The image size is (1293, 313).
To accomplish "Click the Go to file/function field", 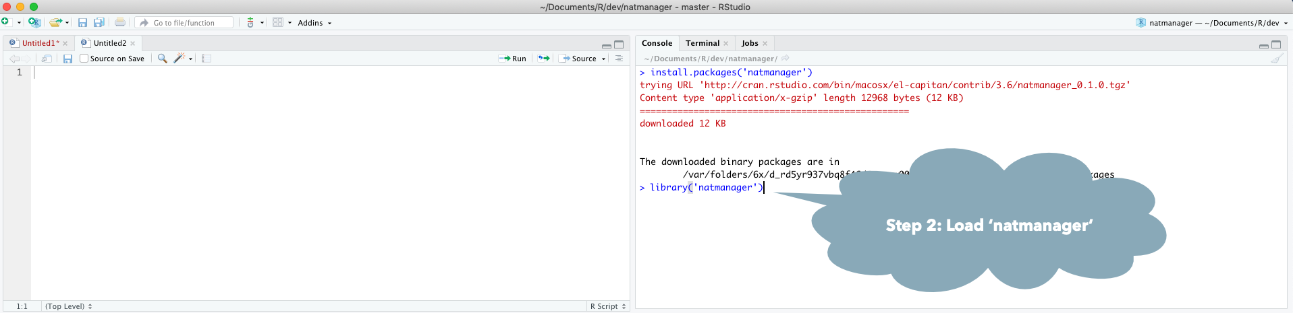I will point(184,23).
